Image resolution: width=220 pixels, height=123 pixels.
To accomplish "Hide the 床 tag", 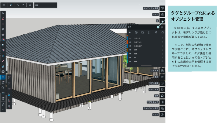I will tap(130, 57).
